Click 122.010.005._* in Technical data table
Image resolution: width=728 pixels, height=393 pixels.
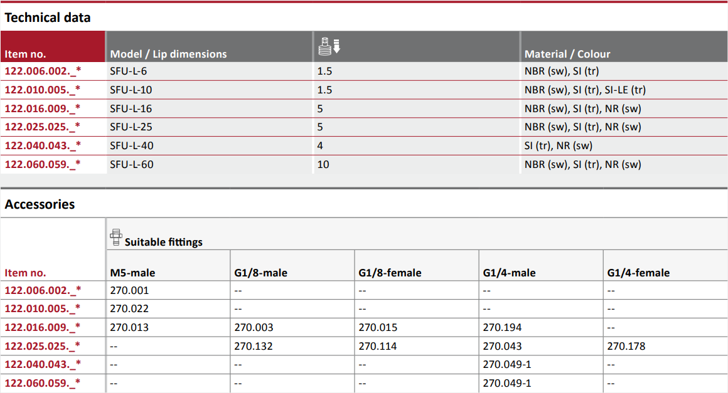click(x=43, y=90)
